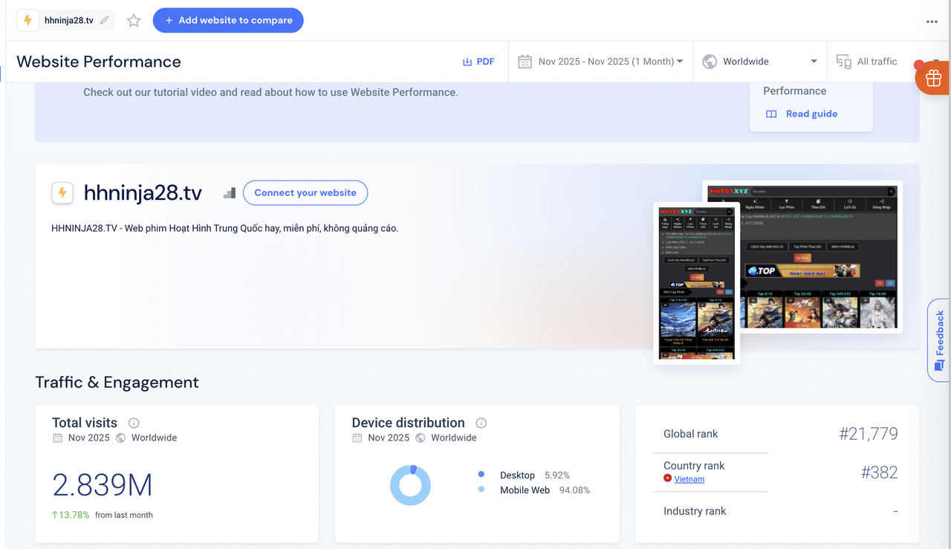Click the Device distribution info icon
The image size is (951, 549).
pyautogui.click(x=481, y=423)
